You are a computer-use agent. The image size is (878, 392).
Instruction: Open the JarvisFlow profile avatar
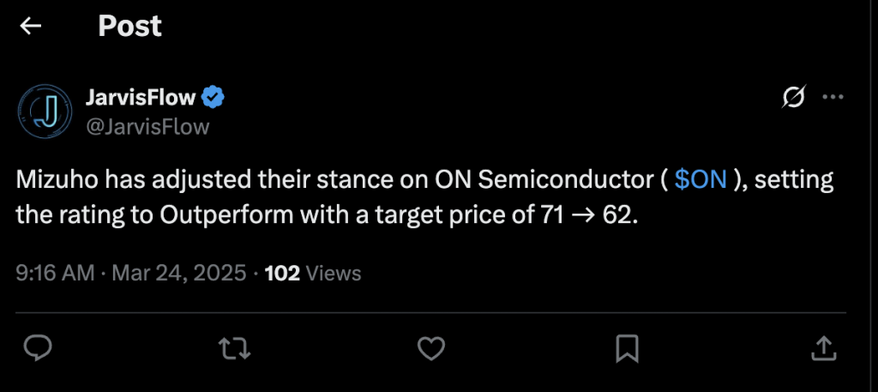pyautogui.click(x=45, y=112)
